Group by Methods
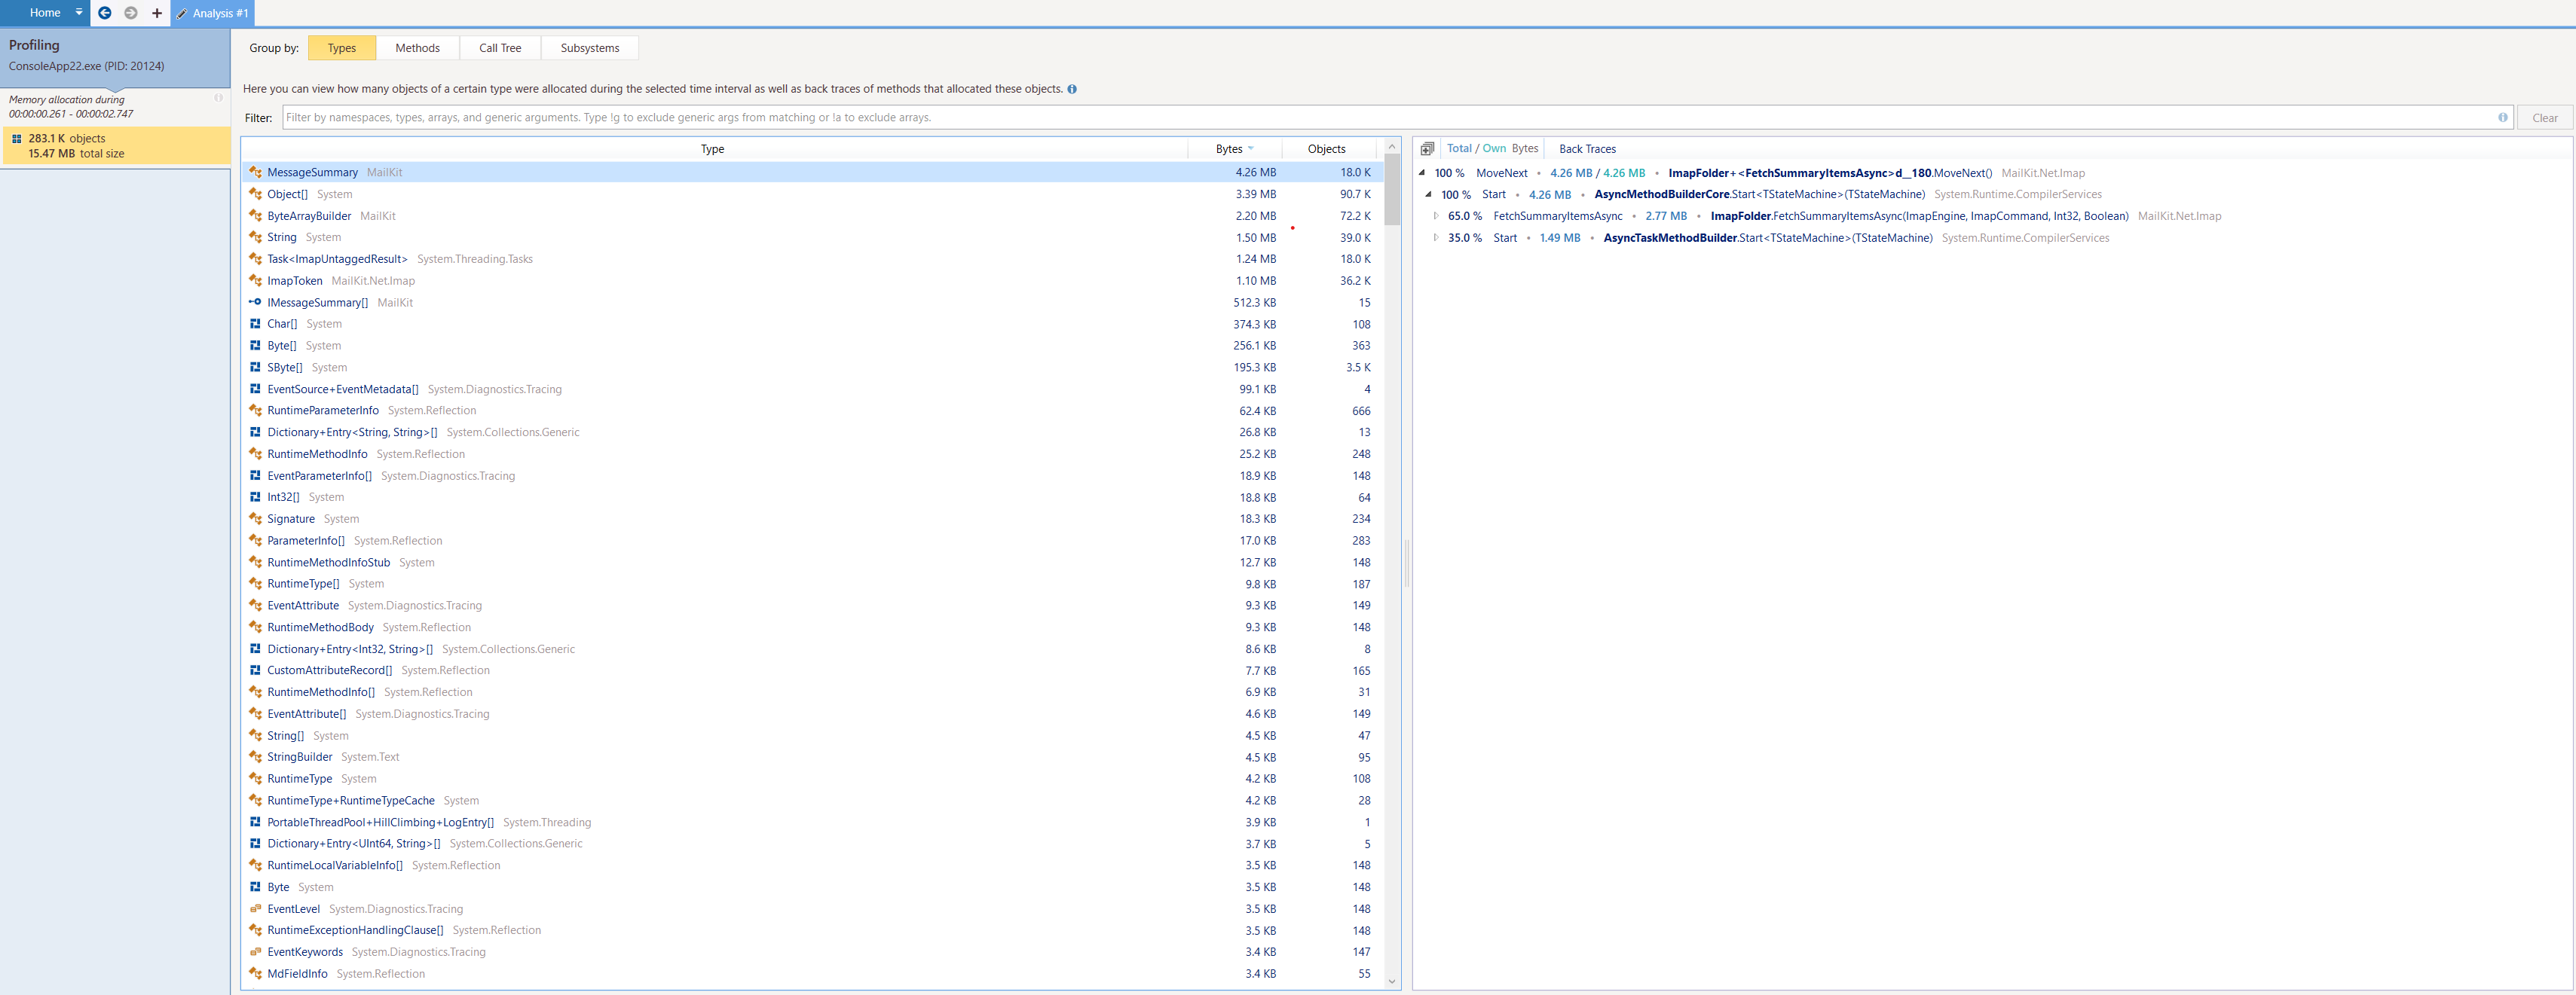 pos(417,48)
